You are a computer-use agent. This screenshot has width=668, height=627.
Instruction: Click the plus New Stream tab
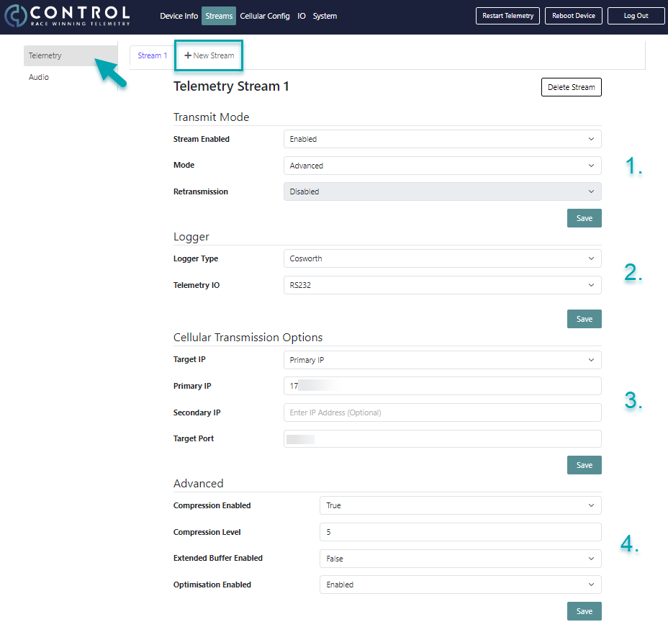point(209,55)
